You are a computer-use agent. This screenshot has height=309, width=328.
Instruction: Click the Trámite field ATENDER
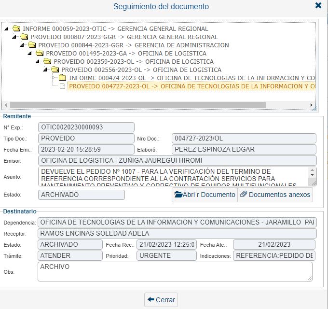(x=70, y=255)
